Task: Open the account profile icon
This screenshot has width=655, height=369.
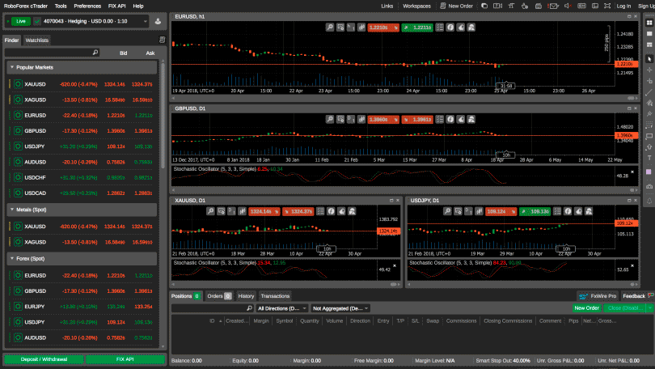Action: click(156, 21)
